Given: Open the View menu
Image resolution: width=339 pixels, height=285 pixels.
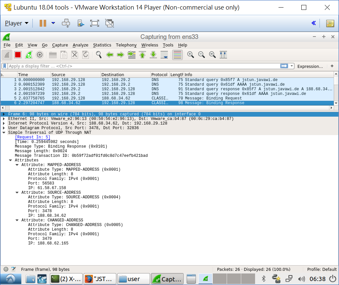Looking at the screenshot, I should pyautogui.click(x=32, y=45).
